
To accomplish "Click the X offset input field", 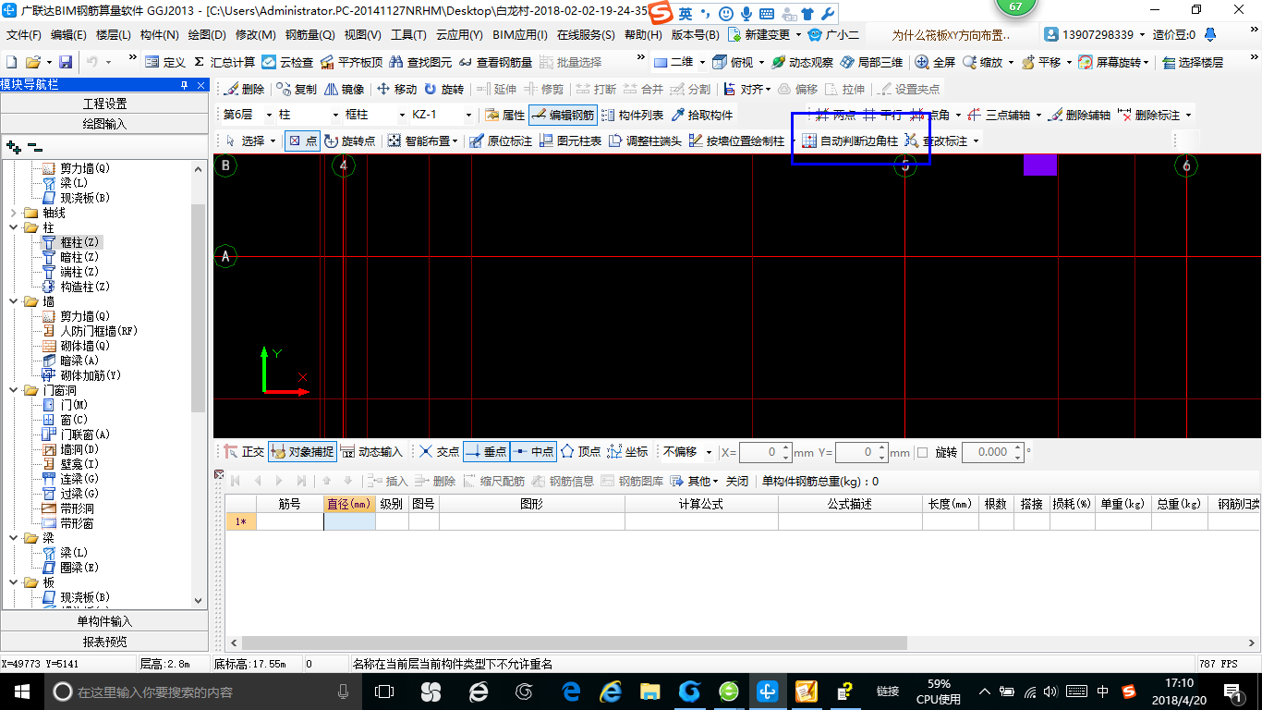I will click(x=760, y=452).
